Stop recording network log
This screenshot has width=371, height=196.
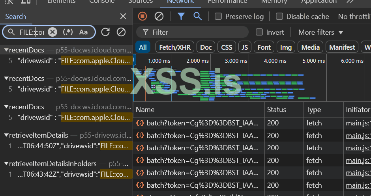tap(142, 16)
